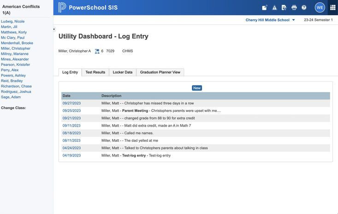Viewport: 338px width, 214px height.
Task: Click the Date column header
Action: (66, 96)
